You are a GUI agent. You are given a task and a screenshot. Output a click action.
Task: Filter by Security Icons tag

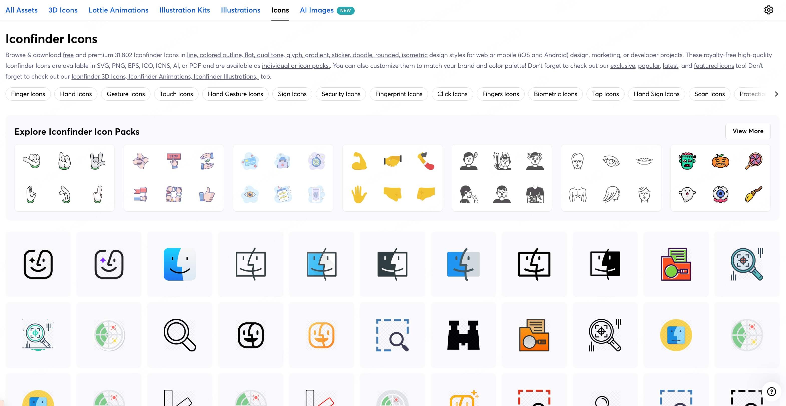click(341, 94)
